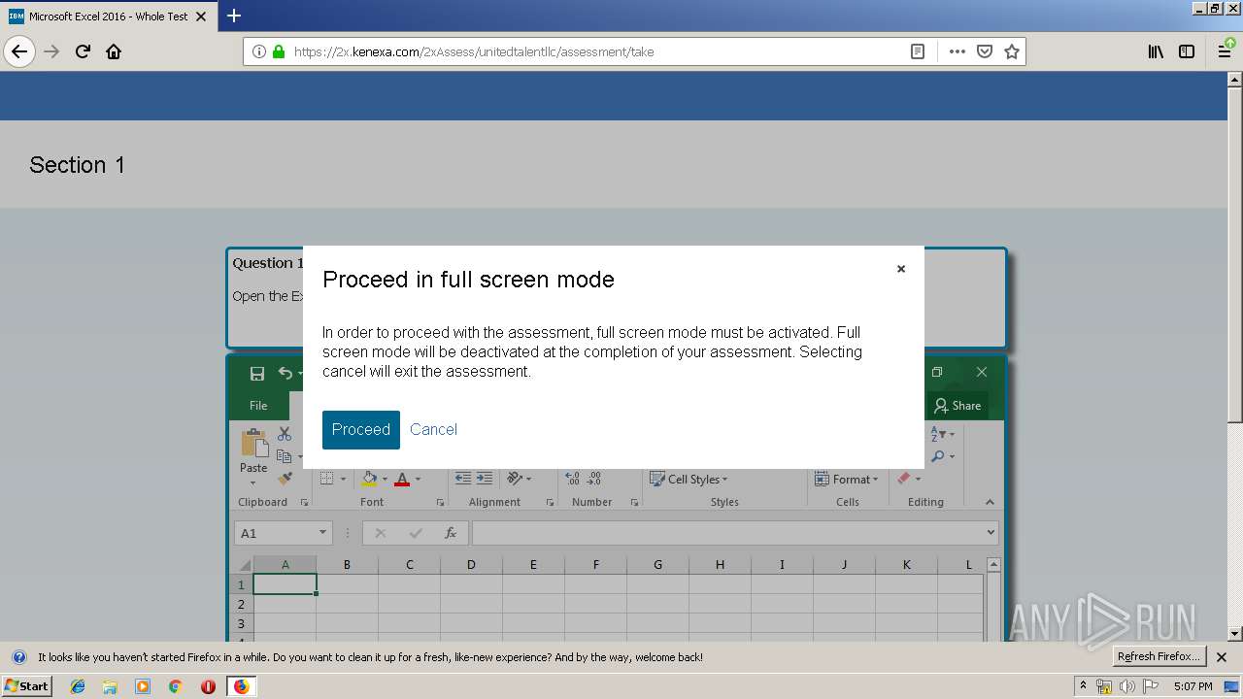Open the Name Box dropdown arrow

(323, 533)
